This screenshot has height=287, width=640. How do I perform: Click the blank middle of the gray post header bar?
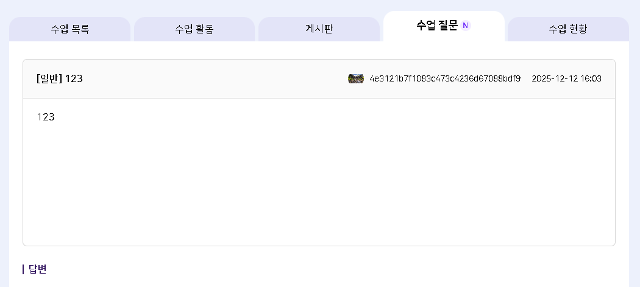pos(213,78)
